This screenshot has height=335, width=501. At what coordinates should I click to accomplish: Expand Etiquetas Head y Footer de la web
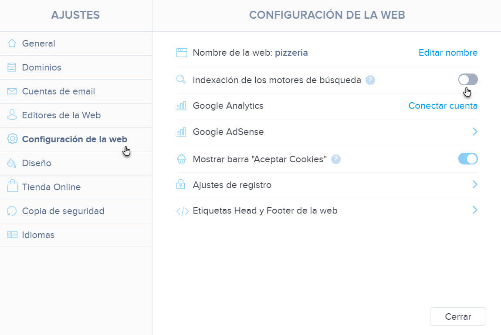click(474, 210)
